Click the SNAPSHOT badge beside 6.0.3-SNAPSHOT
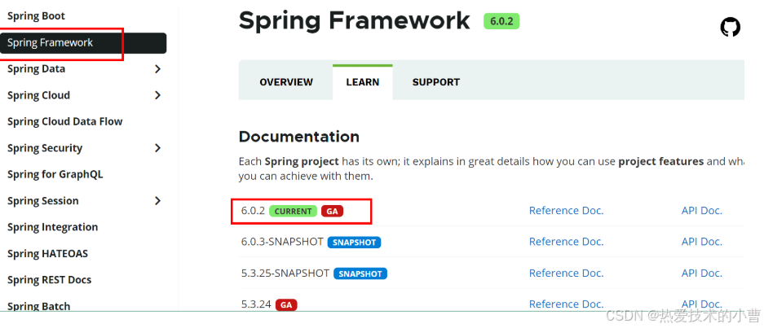Viewport: 764px width, 328px height. coord(354,243)
